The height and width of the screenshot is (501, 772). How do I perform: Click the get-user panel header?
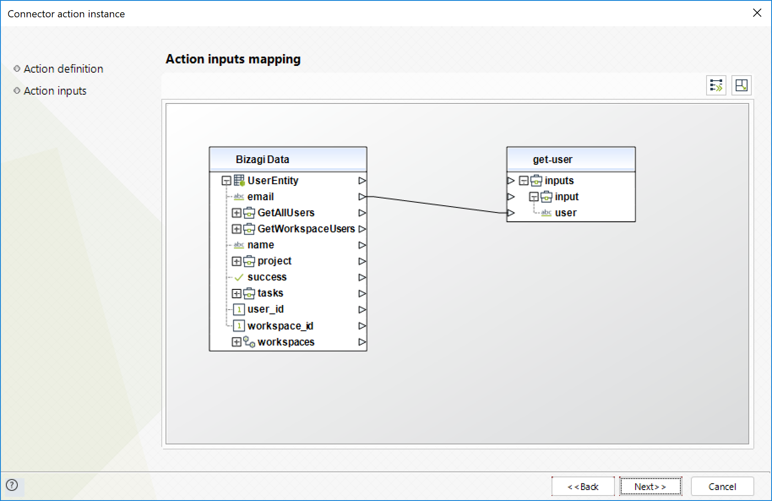click(x=571, y=159)
